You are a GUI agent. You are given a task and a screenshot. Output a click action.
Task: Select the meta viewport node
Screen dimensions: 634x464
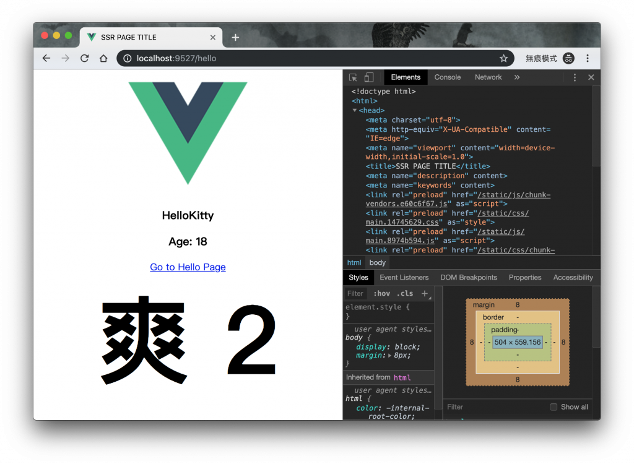click(x=460, y=152)
